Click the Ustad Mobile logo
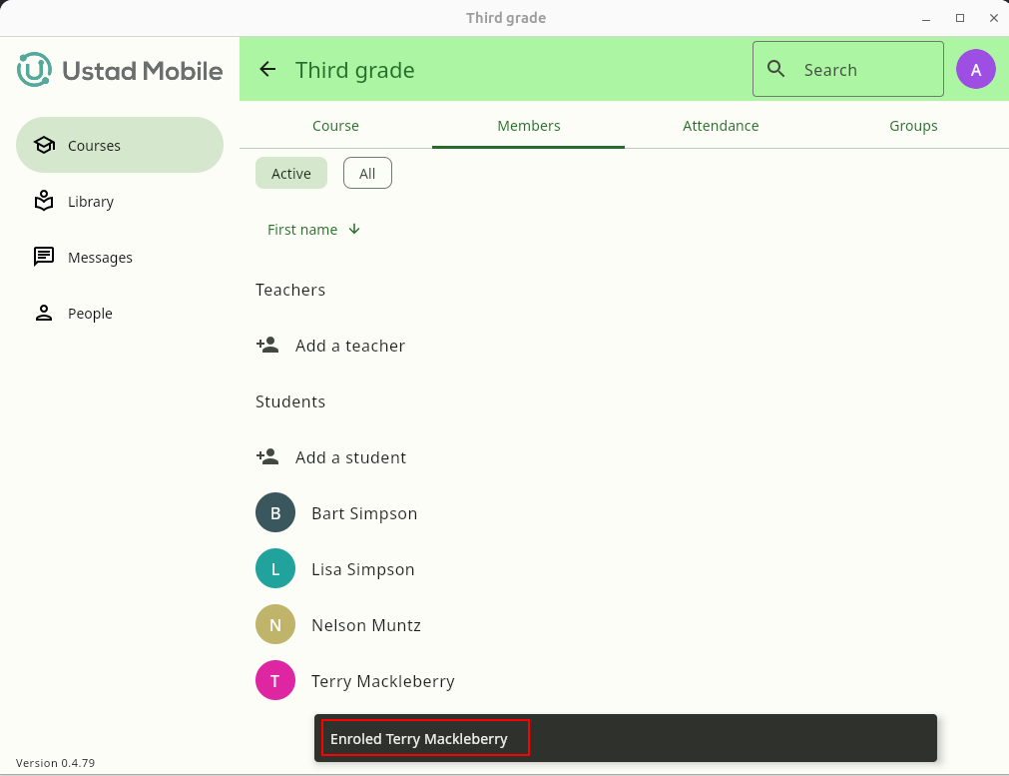1009x776 pixels. (120, 70)
